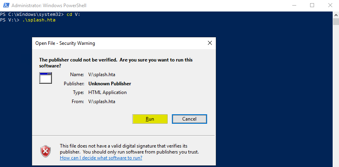This screenshot has width=339, height=167.
Task: Click the From field value V:\splash.hta
Action: point(102,102)
